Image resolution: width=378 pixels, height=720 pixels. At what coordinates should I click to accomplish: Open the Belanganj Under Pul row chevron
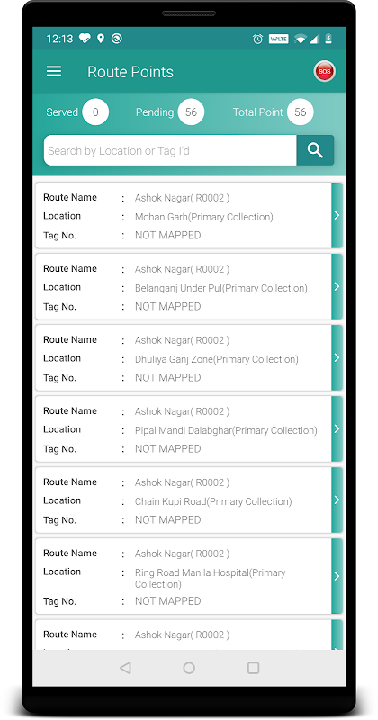coord(337,286)
